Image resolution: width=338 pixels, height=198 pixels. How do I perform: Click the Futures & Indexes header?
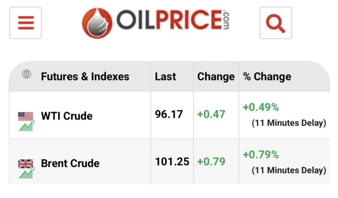[85, 77]
